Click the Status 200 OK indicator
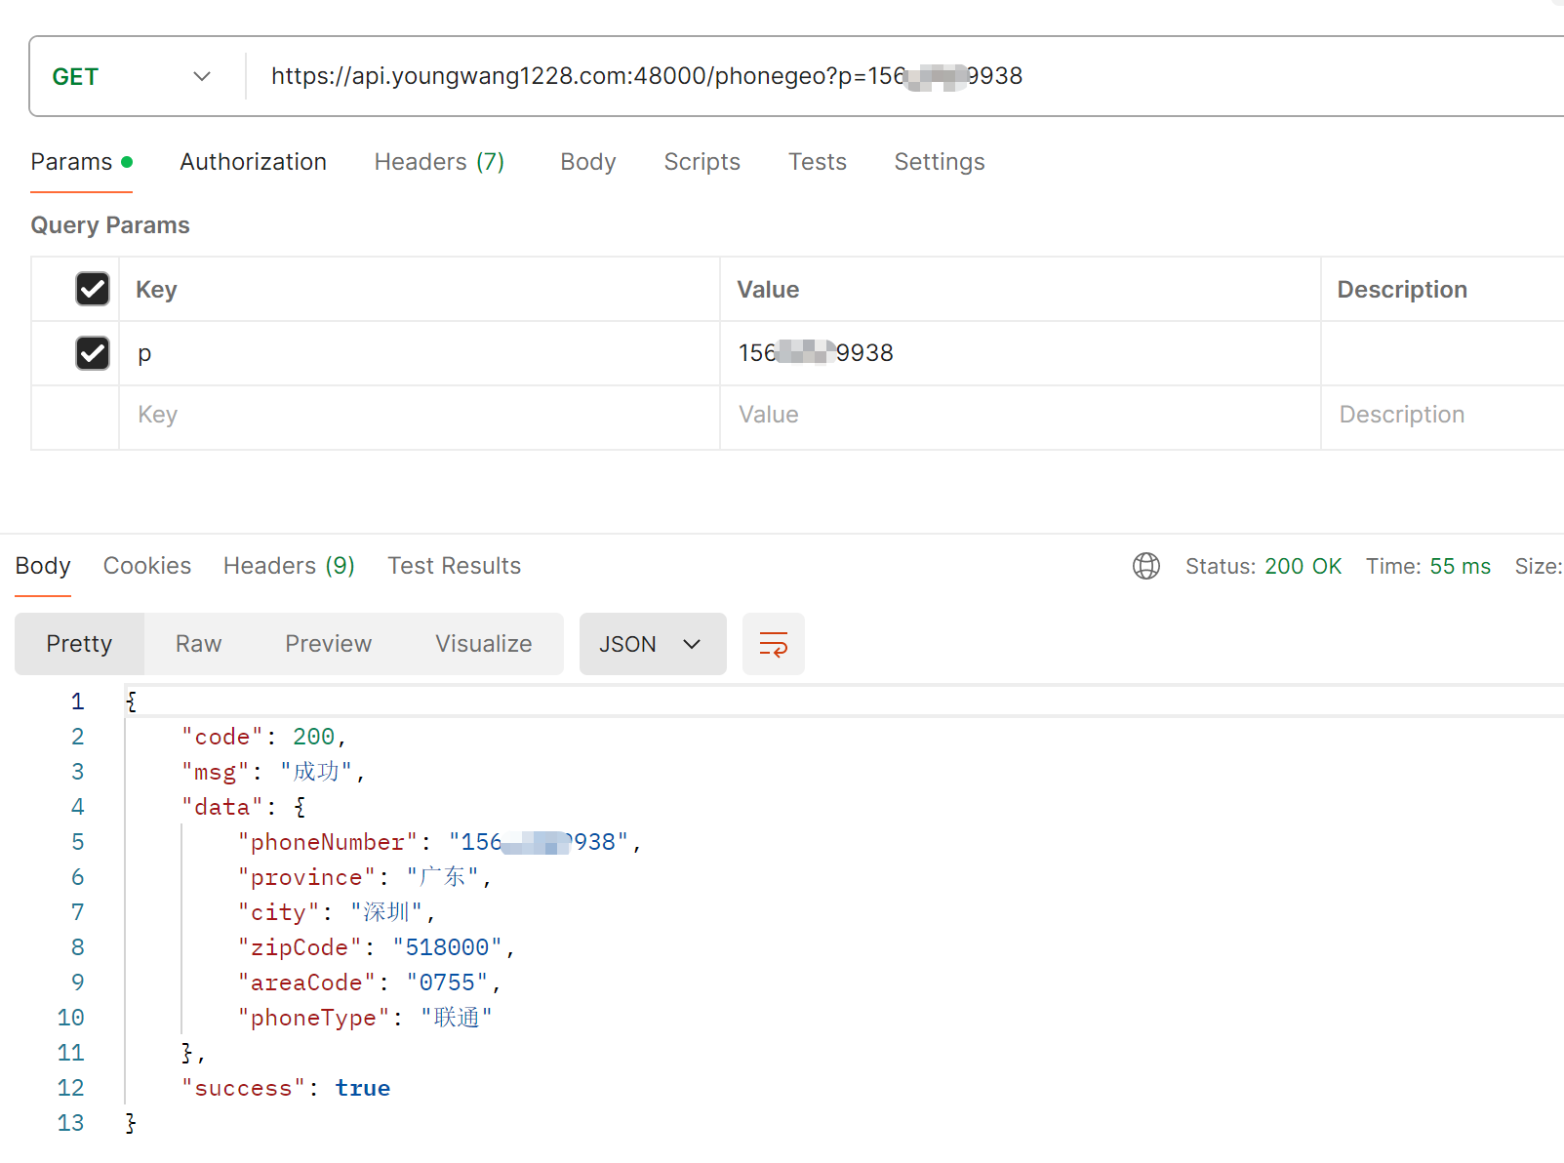 click(1263, 566)
